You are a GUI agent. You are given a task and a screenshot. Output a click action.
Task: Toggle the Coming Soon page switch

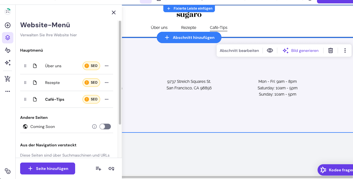tap(105, 127)
